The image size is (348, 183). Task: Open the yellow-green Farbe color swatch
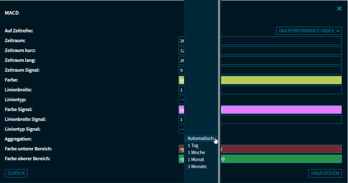point(281,80)
